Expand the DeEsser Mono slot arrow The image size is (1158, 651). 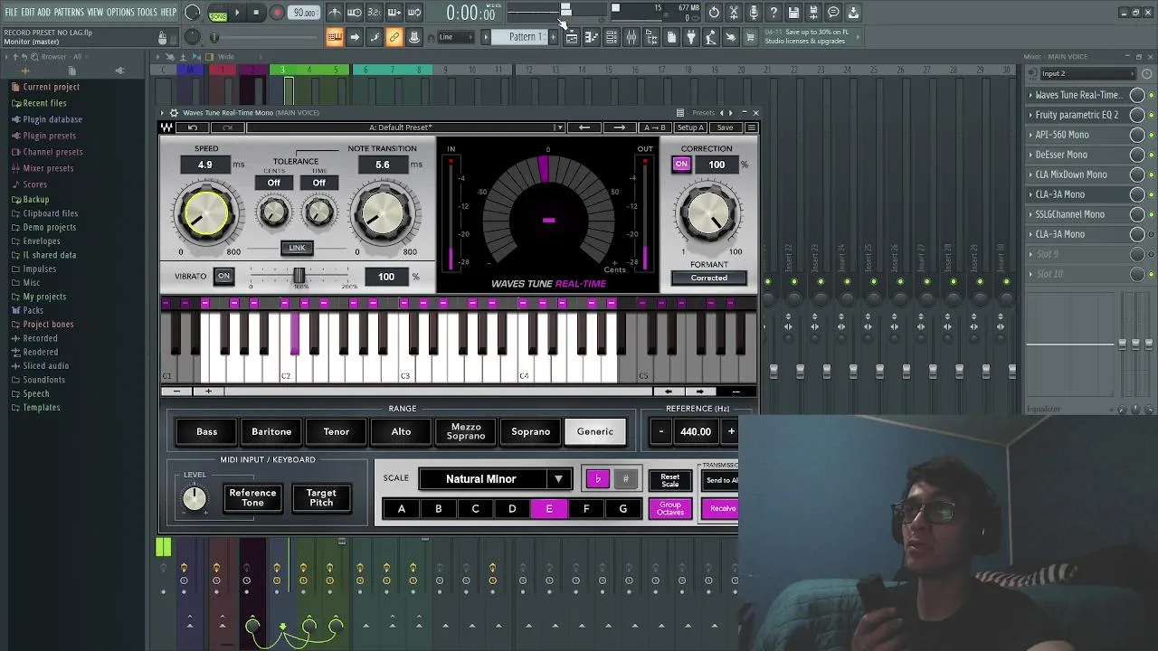[1031, 155]
